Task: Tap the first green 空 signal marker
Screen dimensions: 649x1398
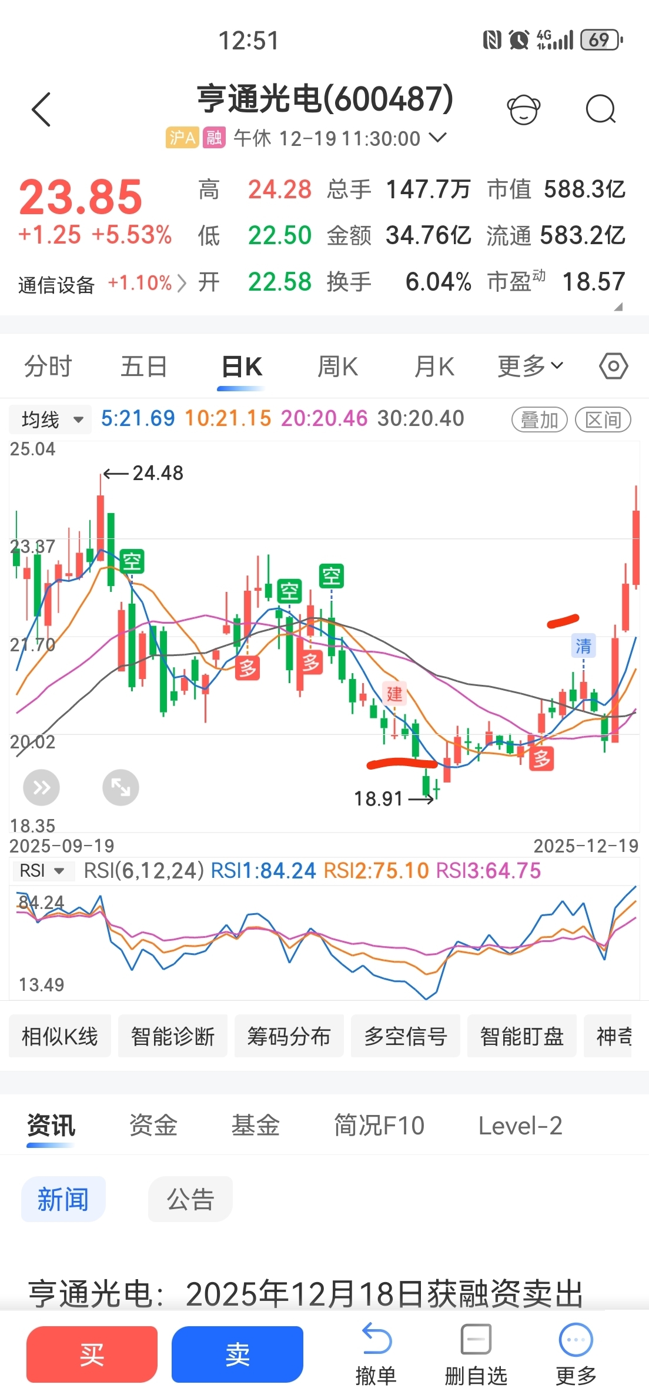Action: [132, 561]
